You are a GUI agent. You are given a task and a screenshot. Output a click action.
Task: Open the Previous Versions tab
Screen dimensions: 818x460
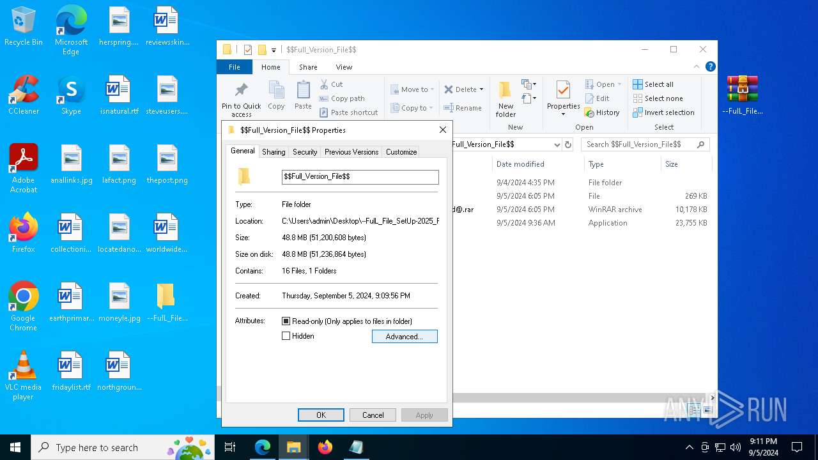[351, 152]
